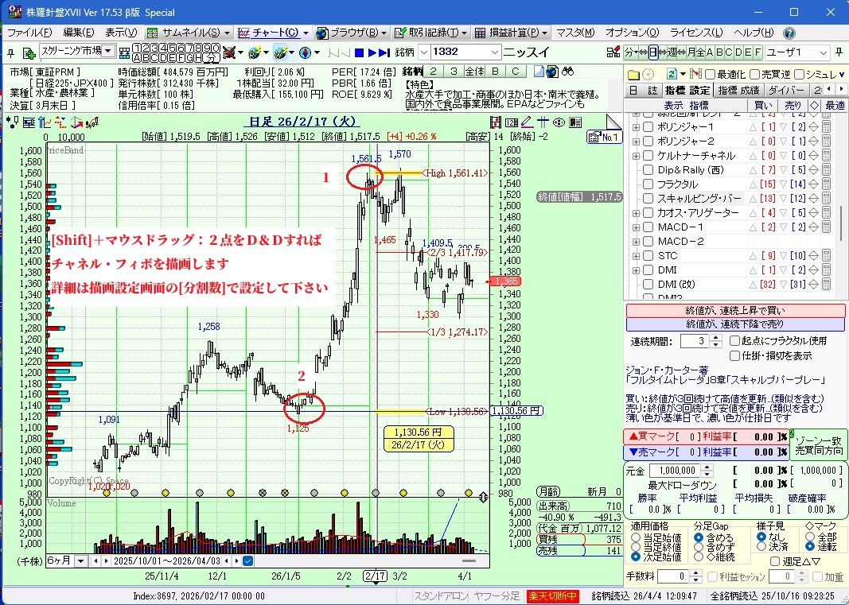The height and width of the screenshot is (605, 849).
Task: Click the 元金 amount input field
Action: [x=672, y=471]
